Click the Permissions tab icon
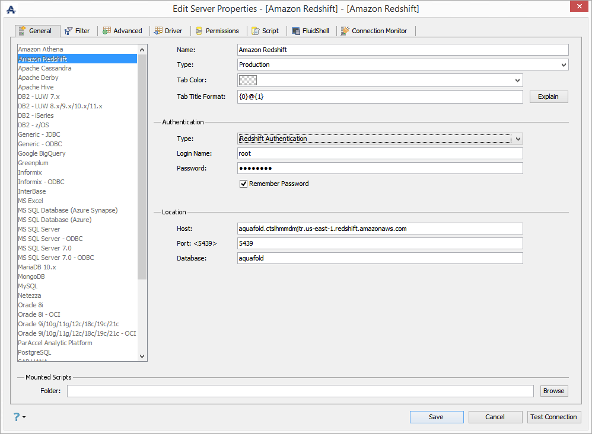Image resolution: width=592 pixels, height=434 pixels. coord(199,31)
